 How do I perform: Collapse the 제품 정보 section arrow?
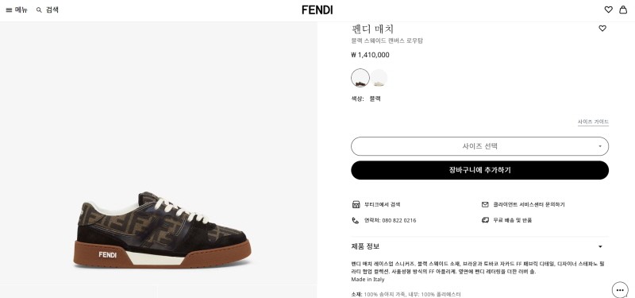click(600, 246)
